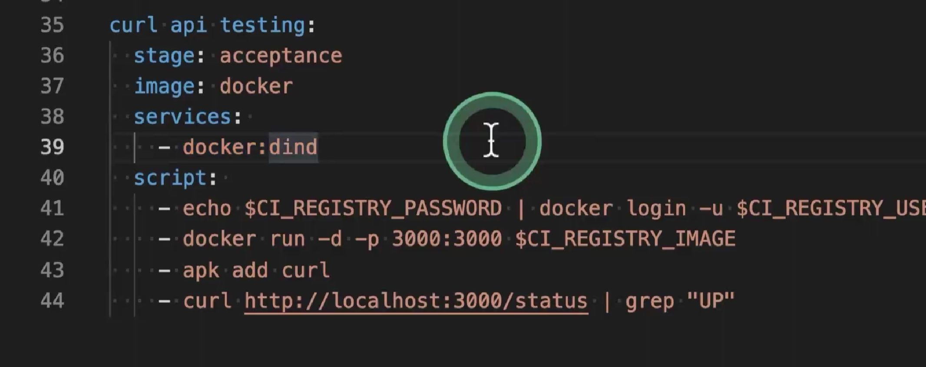Screen dimensions: 926x367
Task: Click line number 35 in the gutter
Action: click(53, 25)
